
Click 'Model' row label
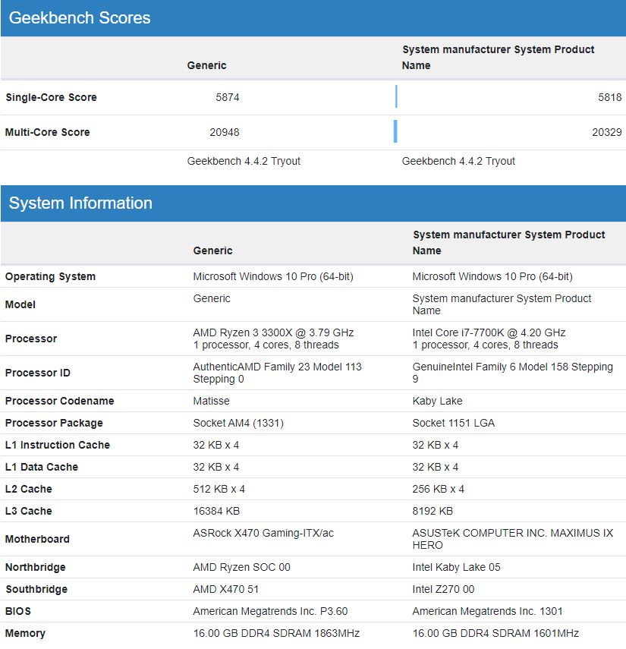20,304
